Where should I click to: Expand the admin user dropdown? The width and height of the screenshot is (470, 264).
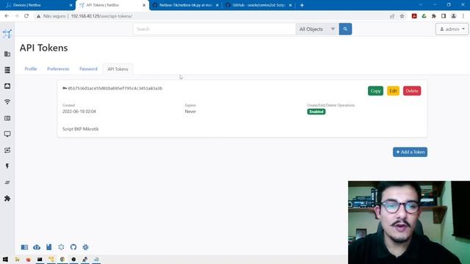click(x=452, y=29)
